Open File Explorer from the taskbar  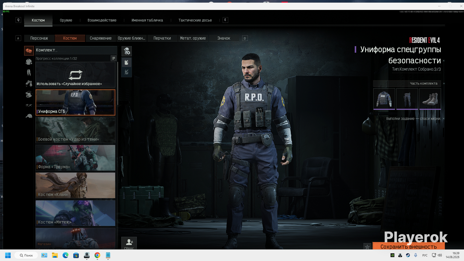click(x=55, y=255)
